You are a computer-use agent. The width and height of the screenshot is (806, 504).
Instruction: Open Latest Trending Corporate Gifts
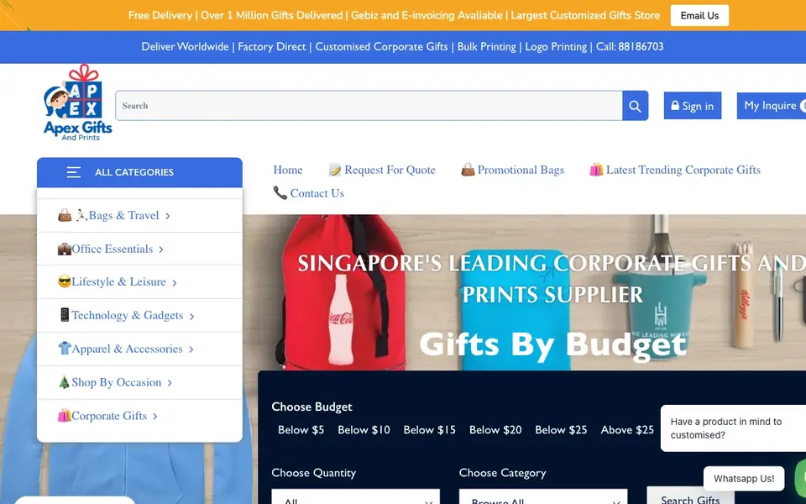pos(675,170)
